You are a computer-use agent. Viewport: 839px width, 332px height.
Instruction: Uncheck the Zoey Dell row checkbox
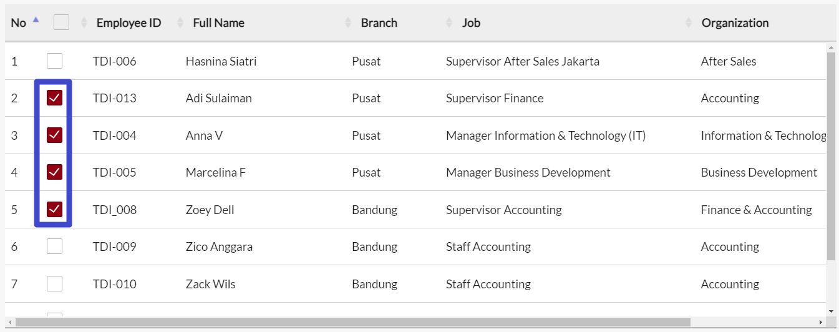(x=55, y=209)
